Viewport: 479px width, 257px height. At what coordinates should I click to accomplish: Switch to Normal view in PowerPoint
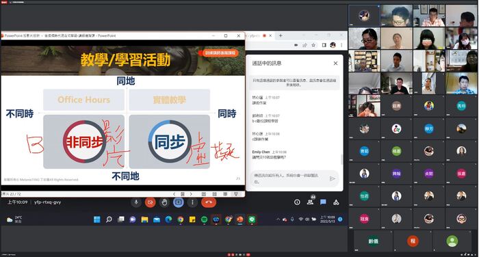coord(204,194)
